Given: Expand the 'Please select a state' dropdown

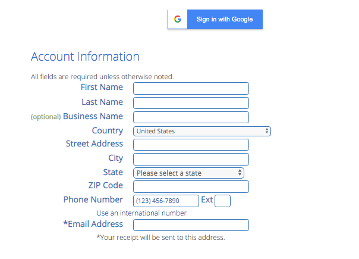Looking at the screenshot, I should pos(188,173).
